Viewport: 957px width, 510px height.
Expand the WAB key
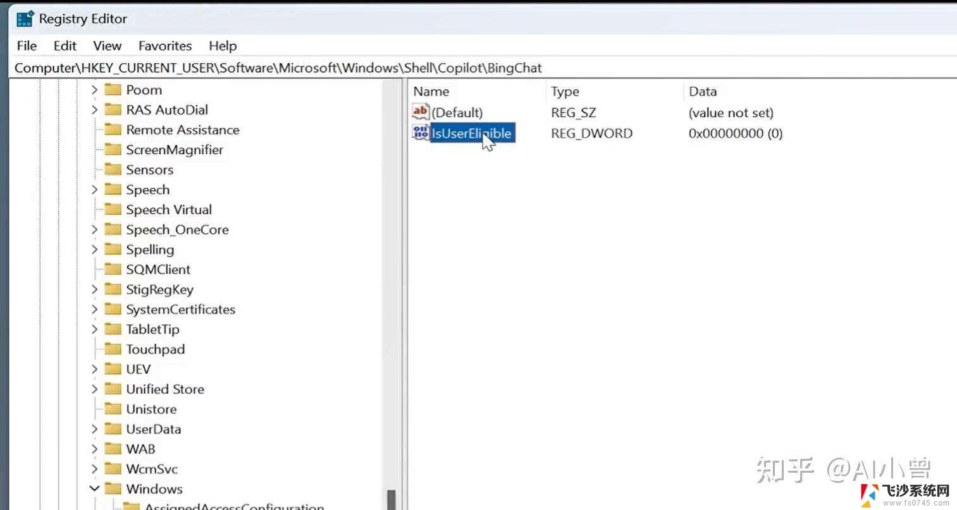pyautogui.click(x=94, y=449)
